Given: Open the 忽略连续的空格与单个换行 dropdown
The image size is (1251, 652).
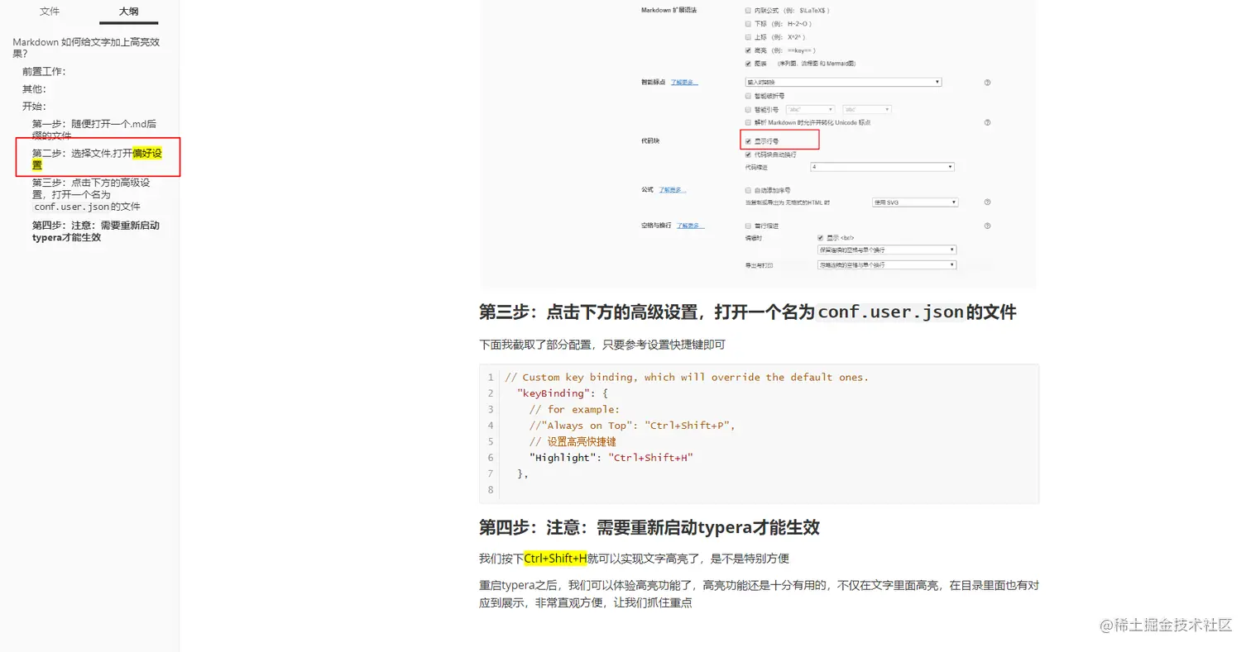Looking at the screenshot, I should point(887,265).
